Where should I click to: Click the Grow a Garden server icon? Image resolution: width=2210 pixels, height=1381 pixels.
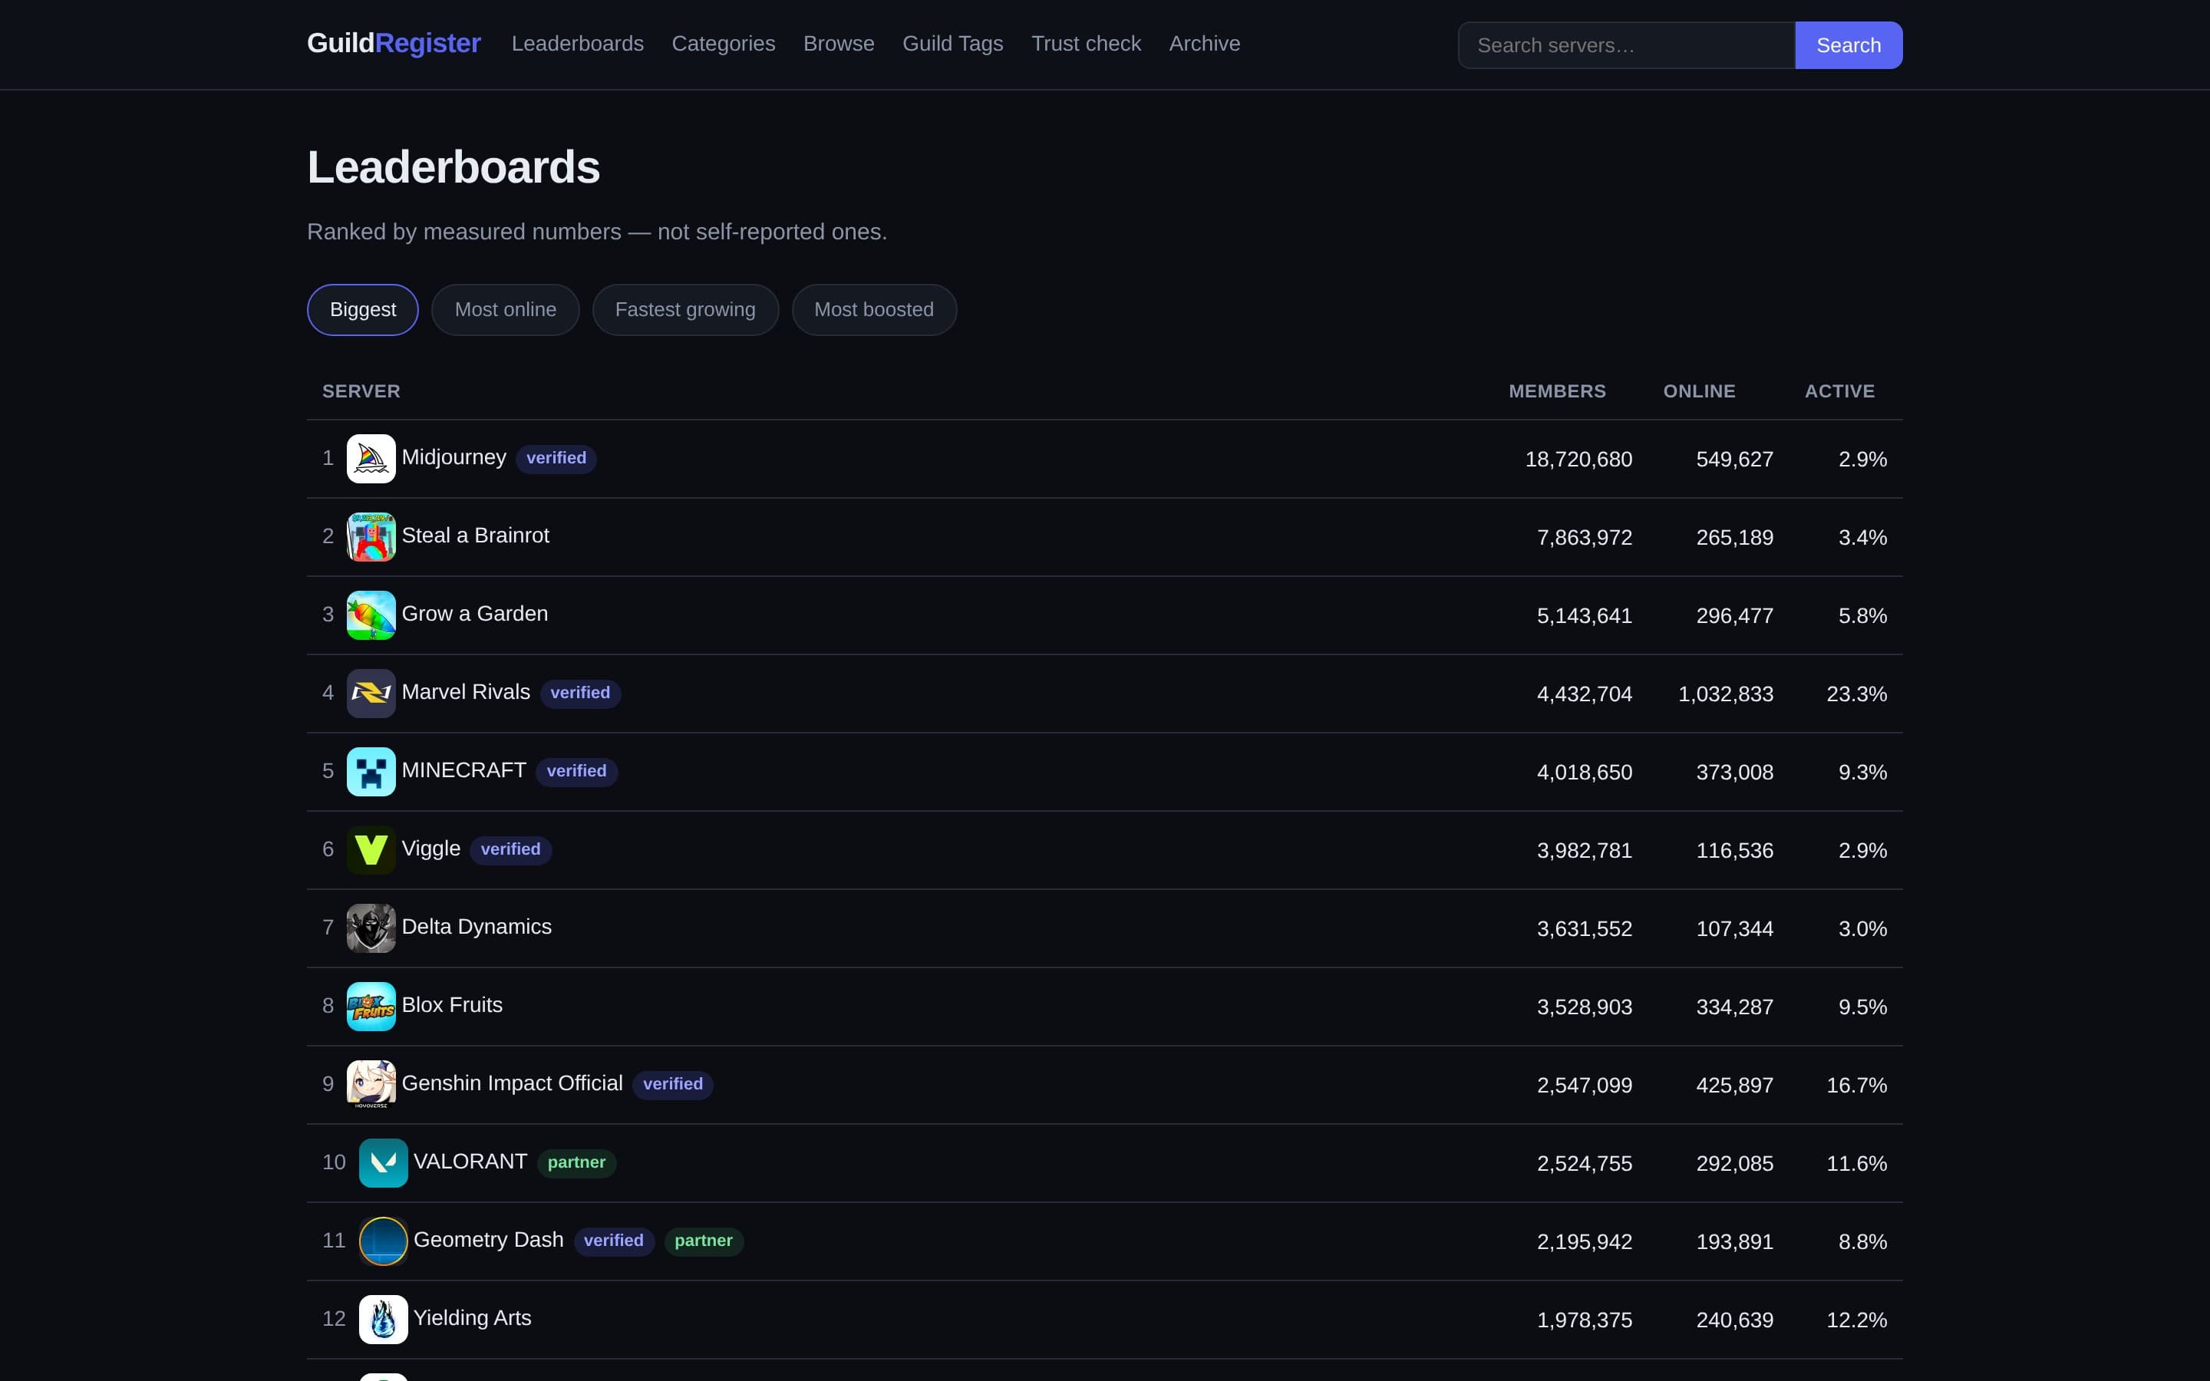[x=371, y=615]
